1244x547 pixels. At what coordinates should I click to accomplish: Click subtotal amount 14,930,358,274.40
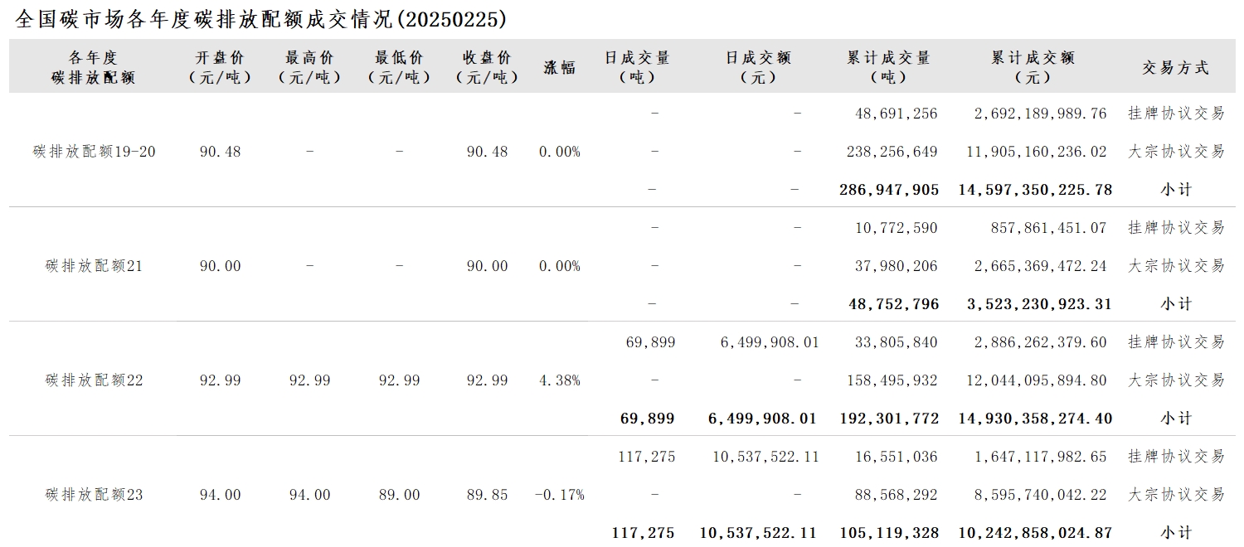[1036, 419]
